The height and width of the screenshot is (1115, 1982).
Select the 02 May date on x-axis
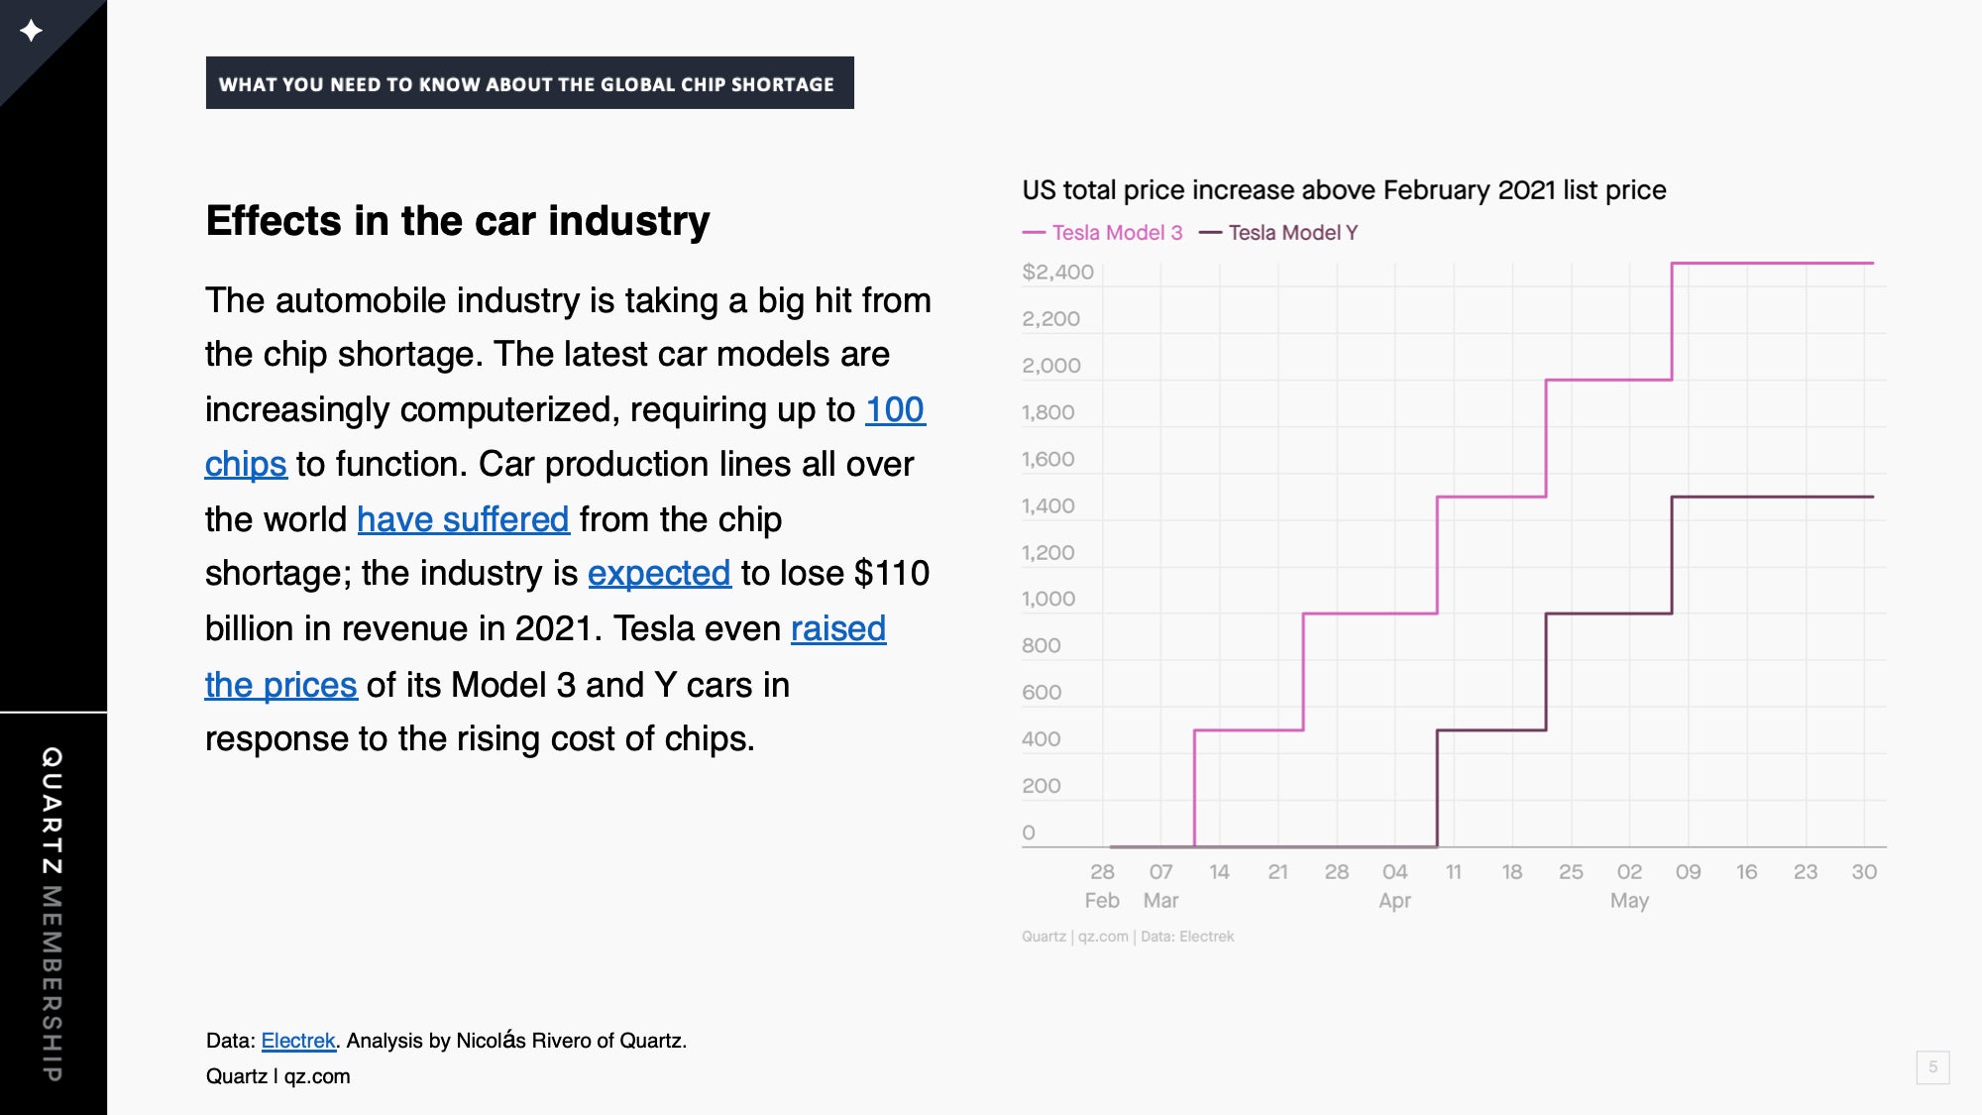(1629, 886)
